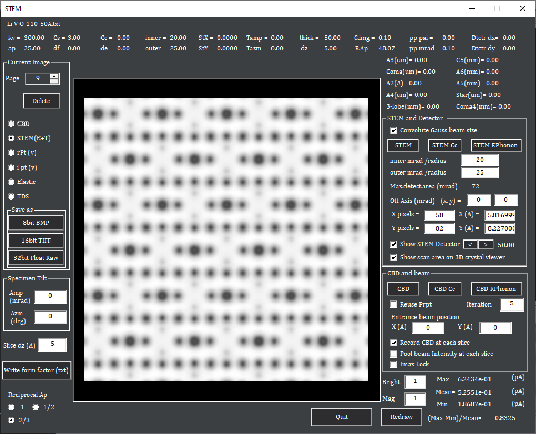Viewport: 536px width, 434px height.
Task: Run the CBD F.Phonon calculation
Action: pos(496,289)
